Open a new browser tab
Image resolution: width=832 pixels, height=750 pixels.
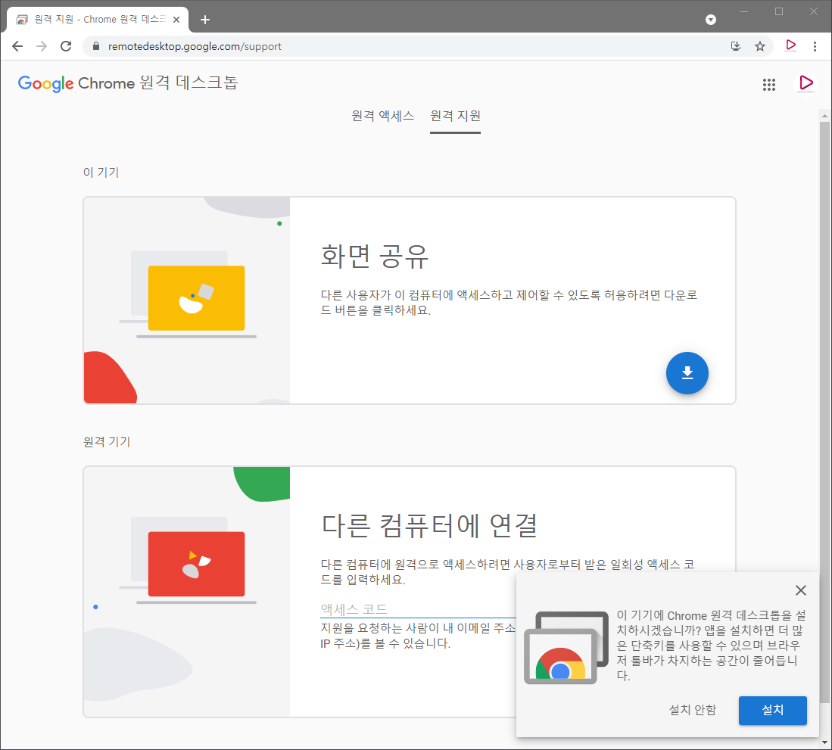[205, 20]
